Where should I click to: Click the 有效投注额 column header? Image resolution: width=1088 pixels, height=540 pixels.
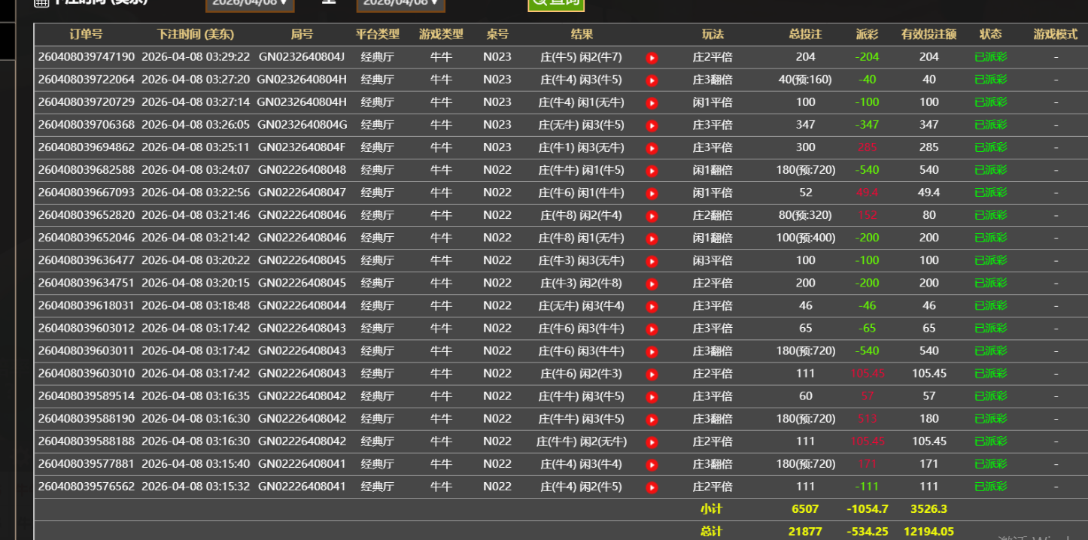tap(928, 35)
